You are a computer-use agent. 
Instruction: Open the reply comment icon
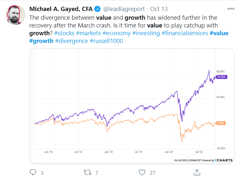click(x=33, y=172)
